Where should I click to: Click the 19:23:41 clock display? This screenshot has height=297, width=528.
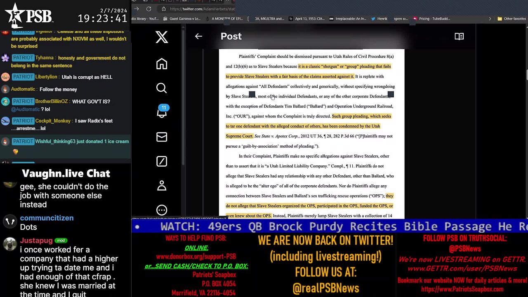[102, 19]
